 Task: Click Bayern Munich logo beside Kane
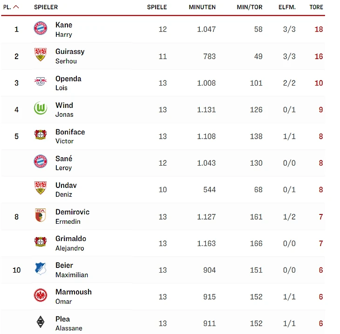click(x=41, y=29)
